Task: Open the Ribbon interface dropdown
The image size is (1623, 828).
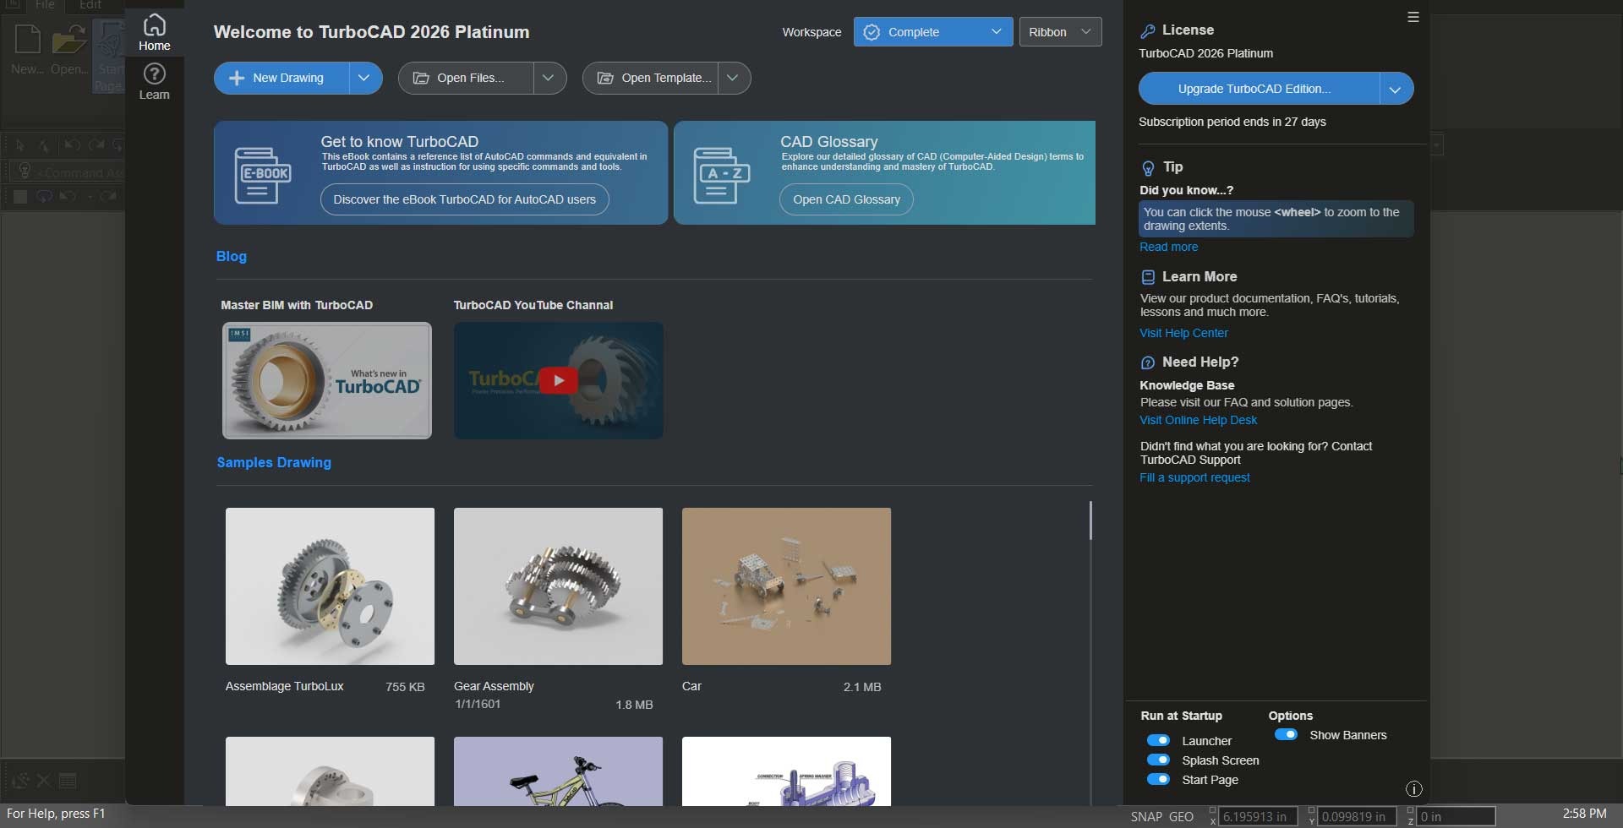Action: tap(1060, 32)
